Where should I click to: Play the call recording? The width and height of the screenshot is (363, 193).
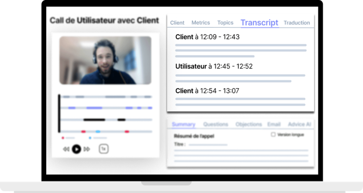[x=76, y=149]
